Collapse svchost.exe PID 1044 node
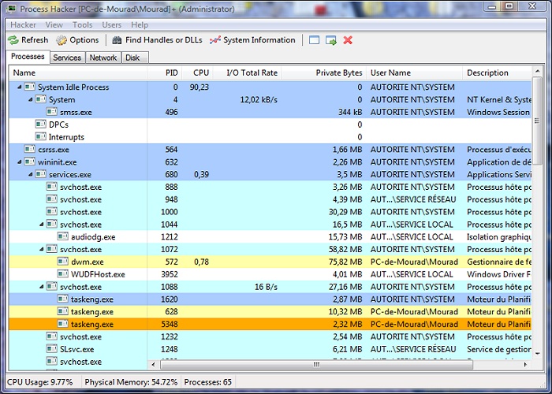 coord(42,224)
